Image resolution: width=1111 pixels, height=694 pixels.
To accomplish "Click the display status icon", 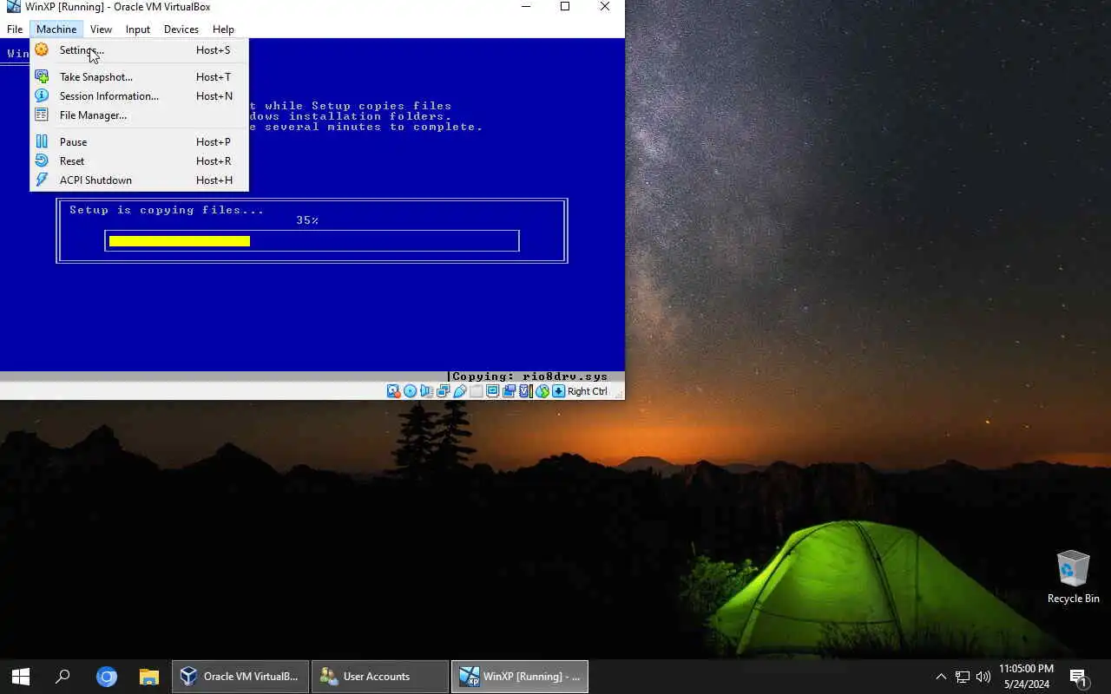I will (493, 391).
